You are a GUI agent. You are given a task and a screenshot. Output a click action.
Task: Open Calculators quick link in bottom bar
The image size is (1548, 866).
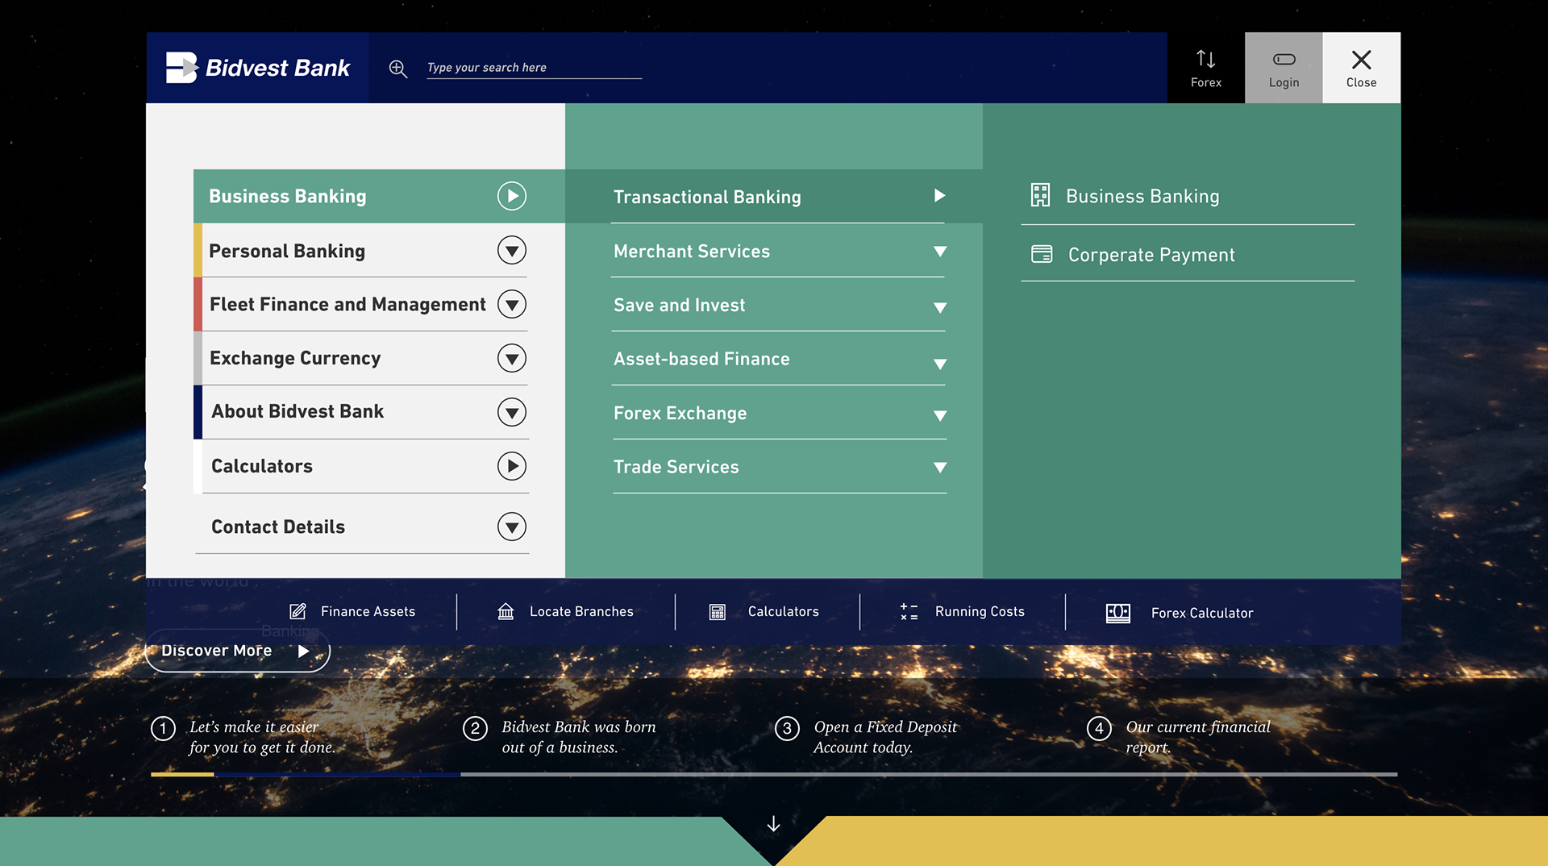783,611
